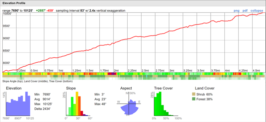The height and width of the screenshot is (122, 266).
Task: Click the 4mi distance marker
Action: 227,70
